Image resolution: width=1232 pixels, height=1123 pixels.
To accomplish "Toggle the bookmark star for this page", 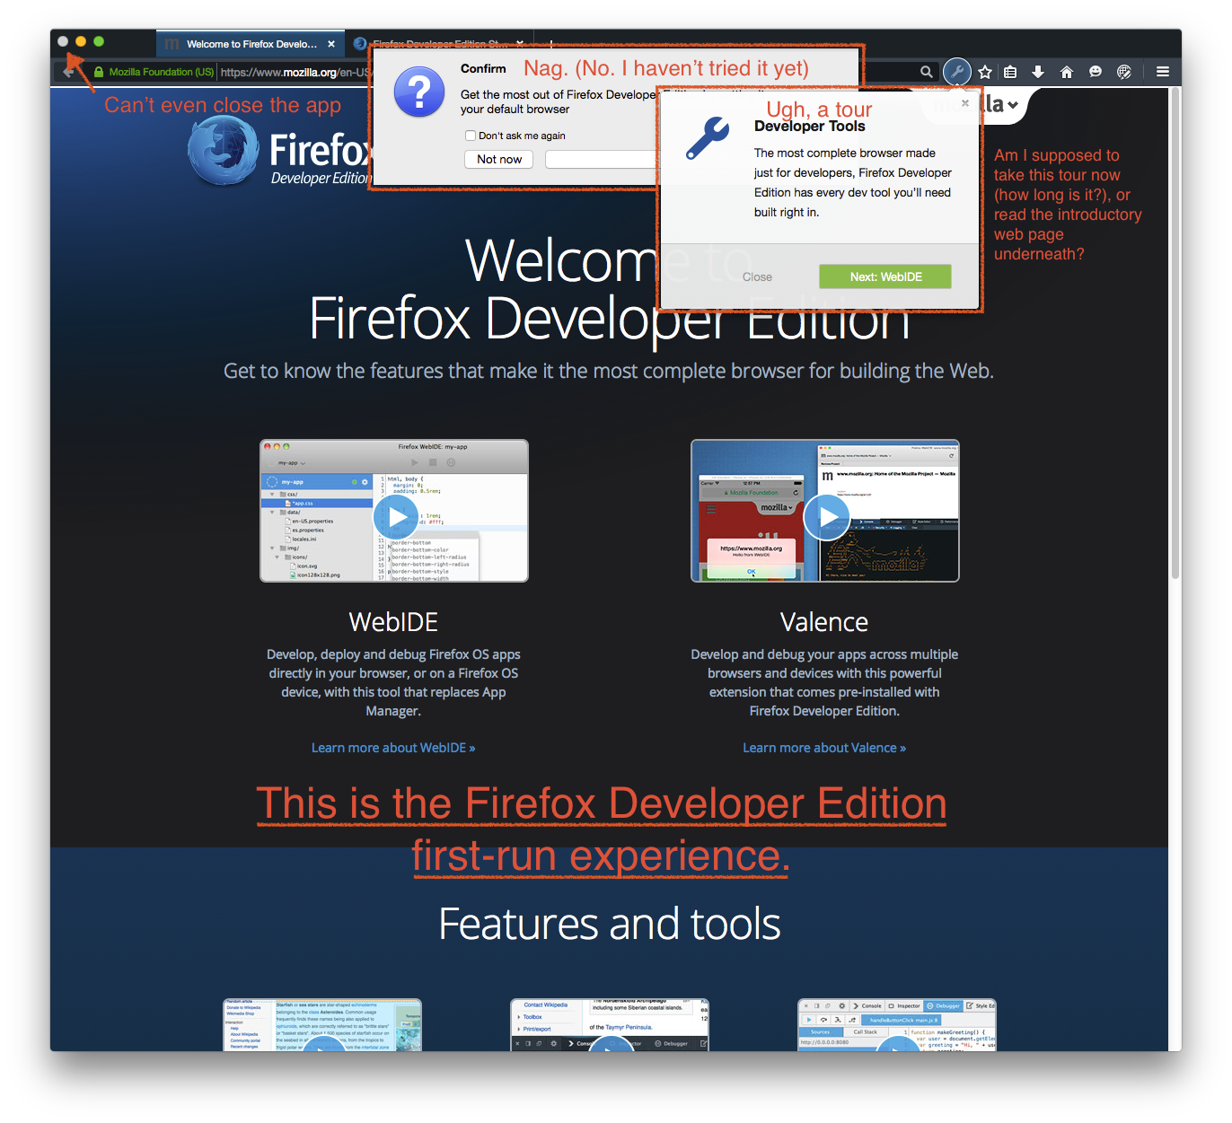I will click(985, 71).
